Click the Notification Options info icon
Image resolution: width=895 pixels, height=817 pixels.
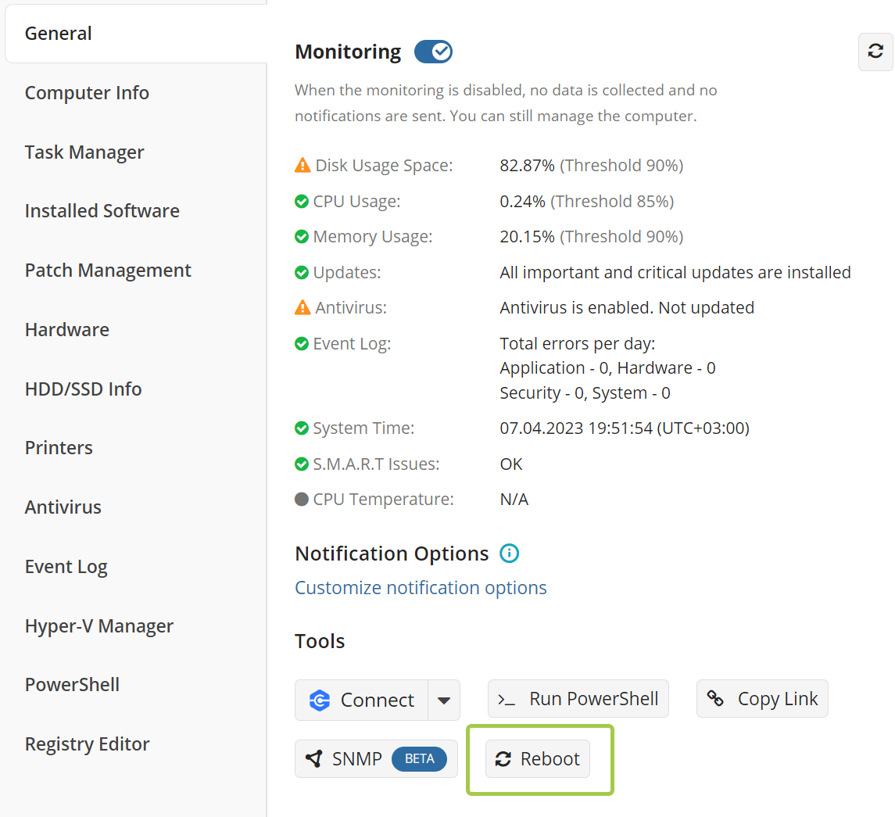tap(509, 554)
